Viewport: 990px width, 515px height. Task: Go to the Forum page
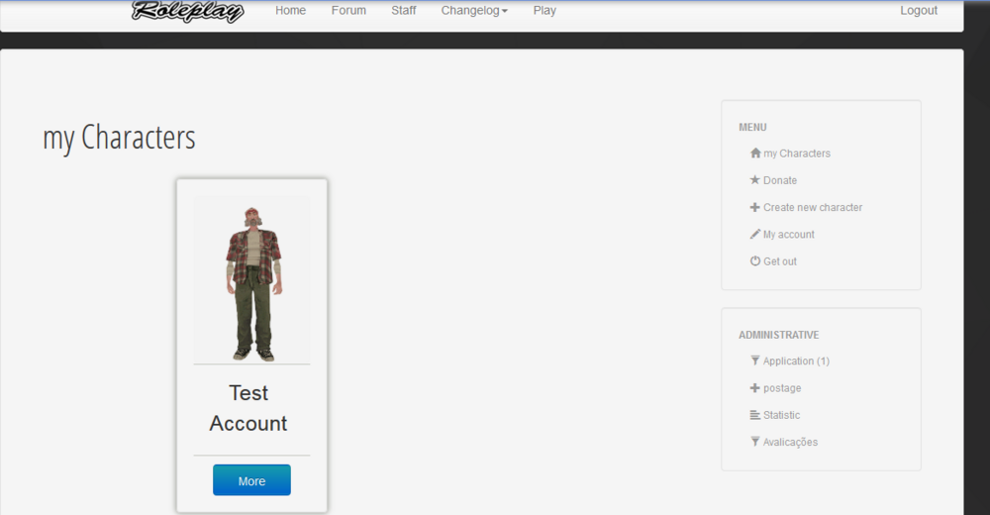pos(348,11)
